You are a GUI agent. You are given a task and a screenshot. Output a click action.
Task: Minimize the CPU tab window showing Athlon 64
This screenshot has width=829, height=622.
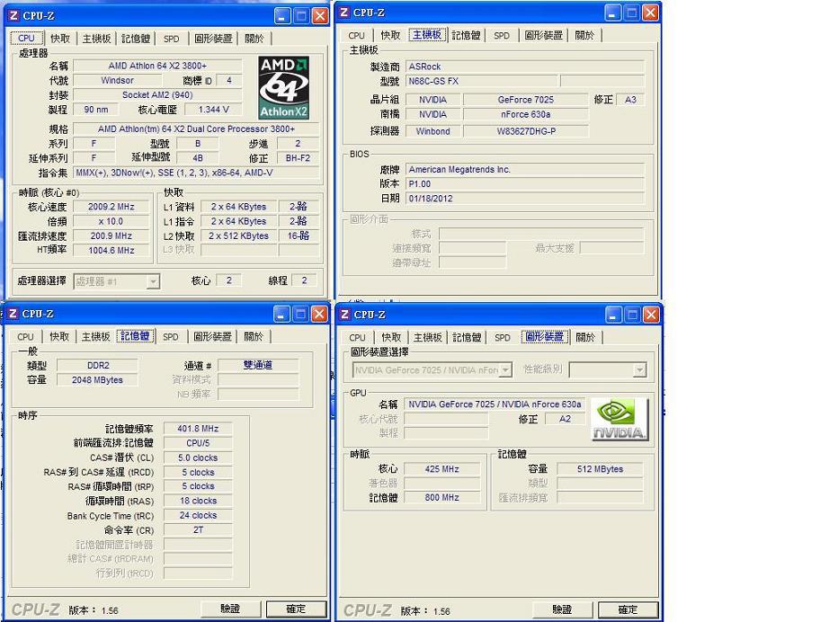click(x=282, y=16)
